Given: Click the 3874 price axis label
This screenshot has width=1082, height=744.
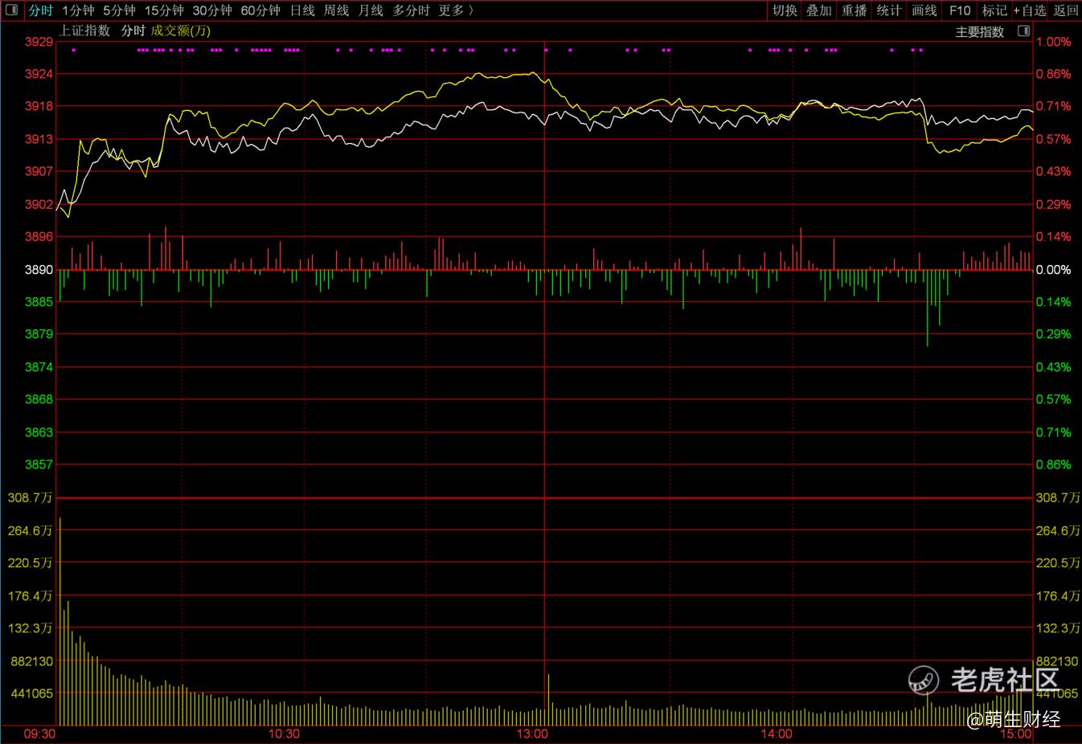Looking at the screenshot, I should click(x=39, y=367).
